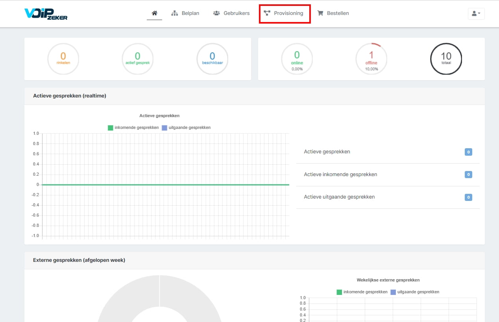Open the Provisioning menu item

284,13
